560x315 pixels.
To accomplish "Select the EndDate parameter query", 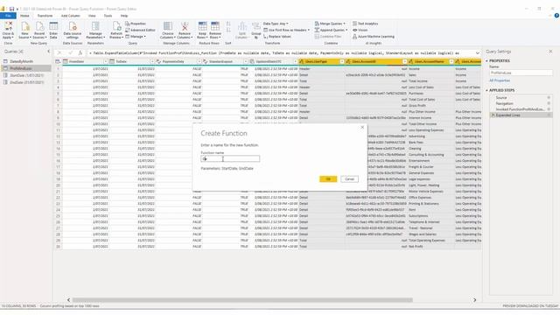I will point(25,82).
